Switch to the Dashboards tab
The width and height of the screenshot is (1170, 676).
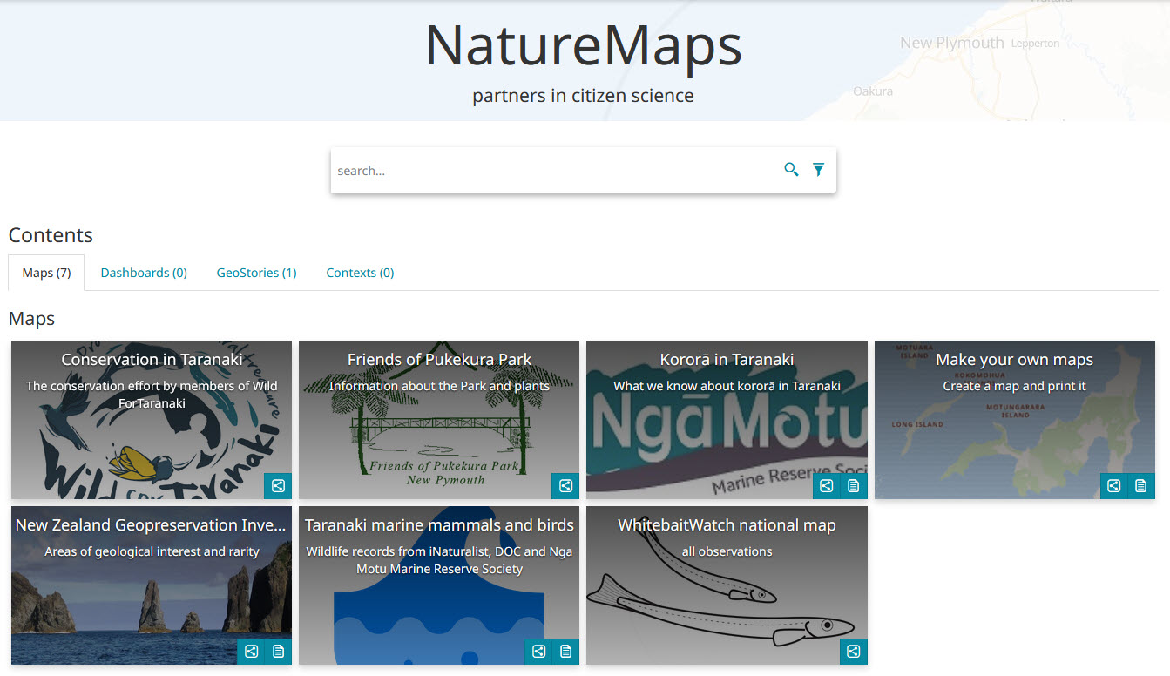tap(144, 273)
